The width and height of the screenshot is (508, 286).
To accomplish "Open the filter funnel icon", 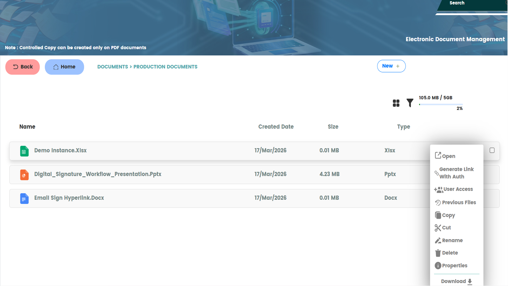I will pos(410,103).
